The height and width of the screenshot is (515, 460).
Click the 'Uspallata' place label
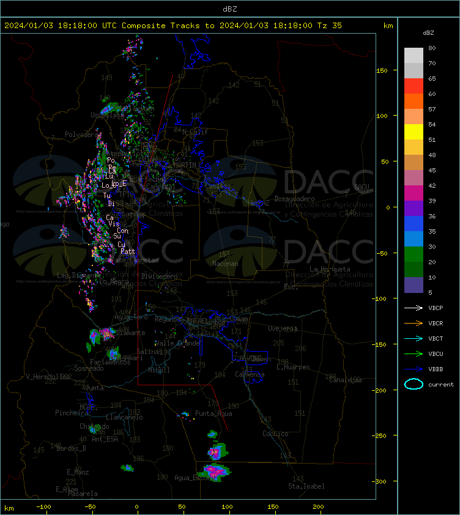(107, 115)
